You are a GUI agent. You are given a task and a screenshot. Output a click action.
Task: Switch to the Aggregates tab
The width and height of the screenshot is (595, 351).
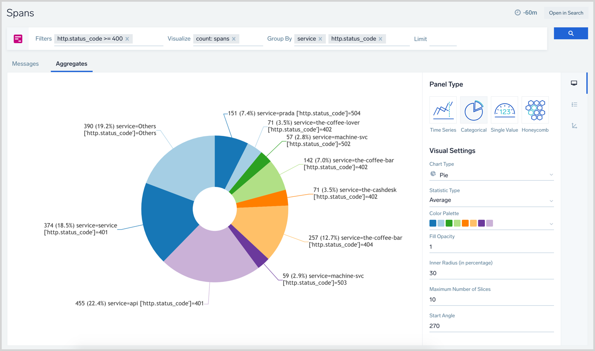point(71,64)
